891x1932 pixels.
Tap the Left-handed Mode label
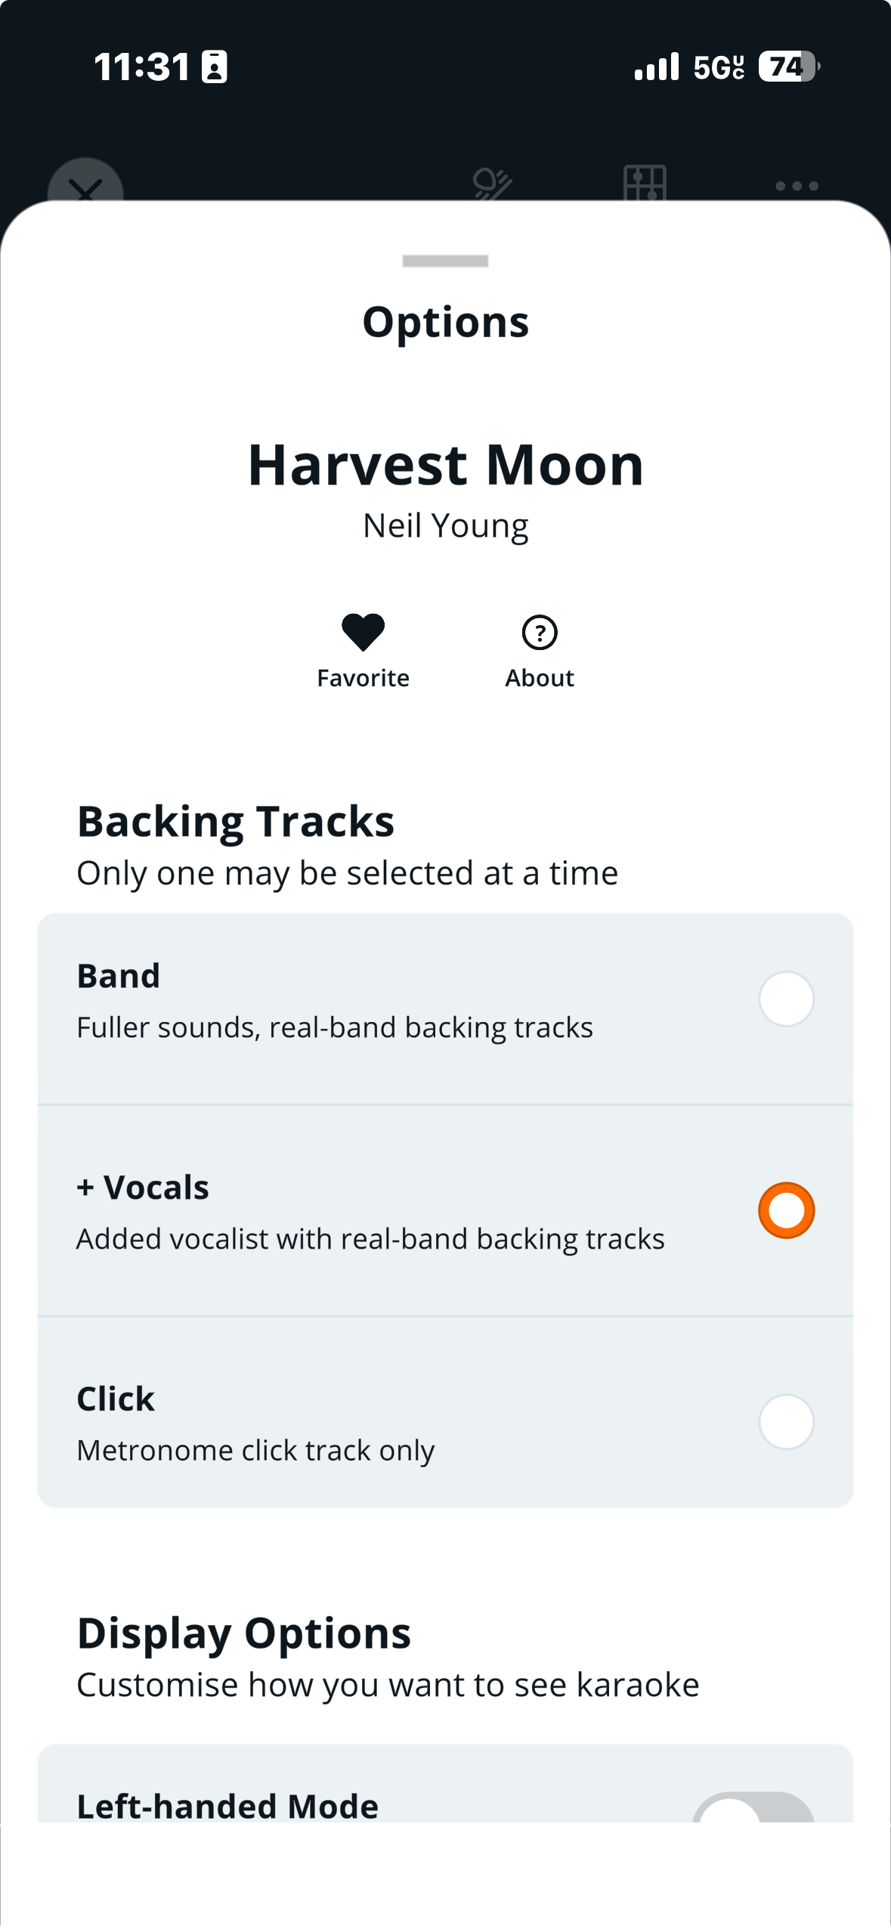pyautogui.click(x=227, y=1806)
